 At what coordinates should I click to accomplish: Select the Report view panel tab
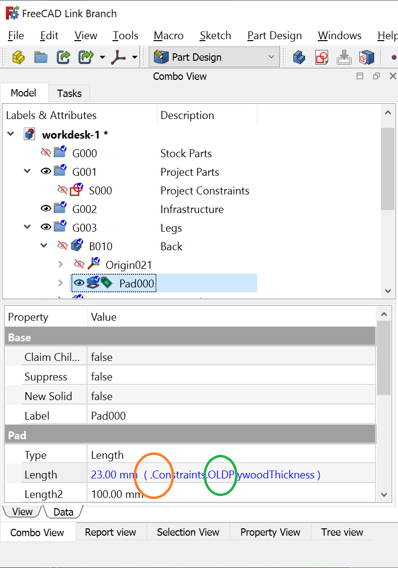coord(111,532)
